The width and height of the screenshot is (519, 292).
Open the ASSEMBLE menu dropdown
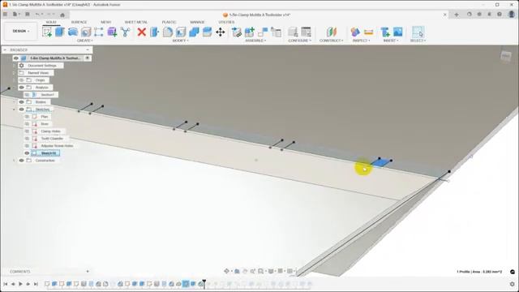tap(255, 41)
